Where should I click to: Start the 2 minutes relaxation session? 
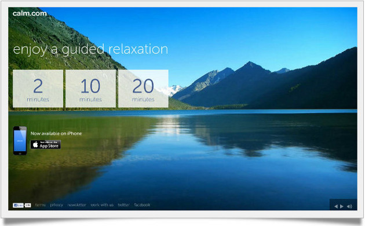38,89
